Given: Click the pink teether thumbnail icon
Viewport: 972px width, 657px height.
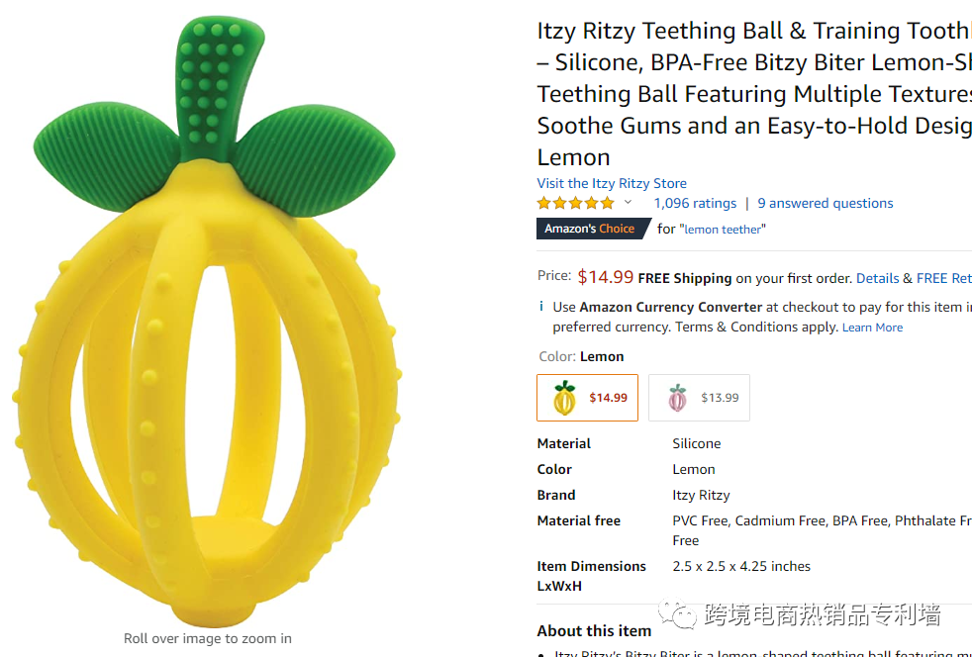Looking at the screenshot, I should point(677,398).
